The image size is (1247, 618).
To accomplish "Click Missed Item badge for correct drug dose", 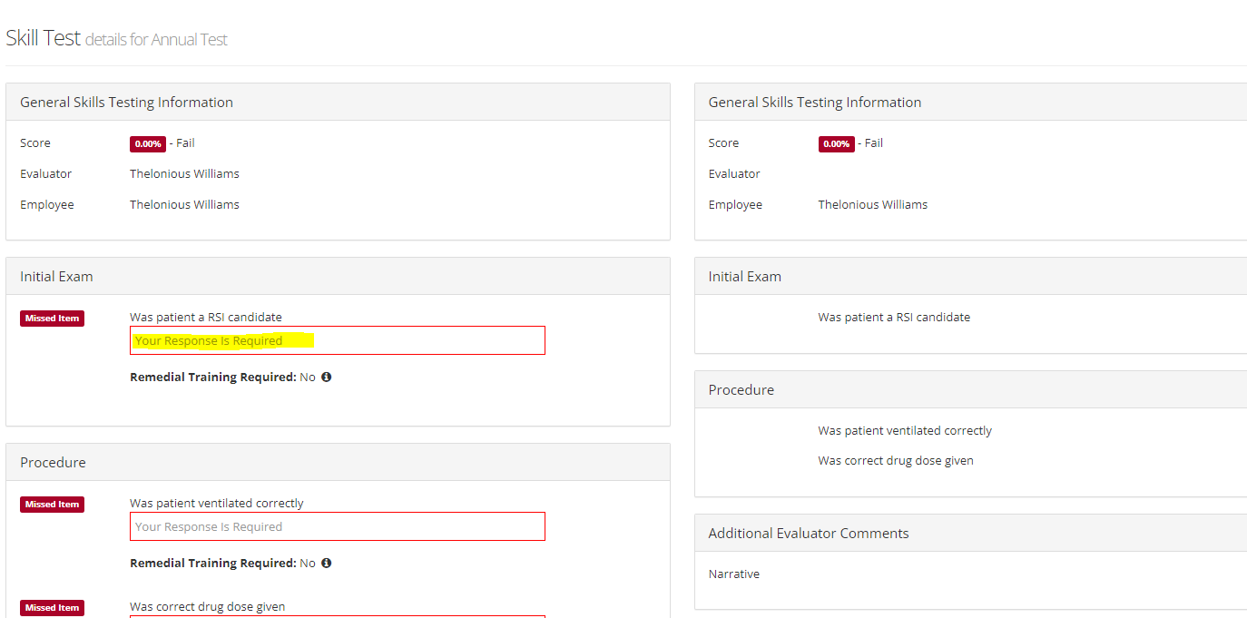I will point(52,608).
